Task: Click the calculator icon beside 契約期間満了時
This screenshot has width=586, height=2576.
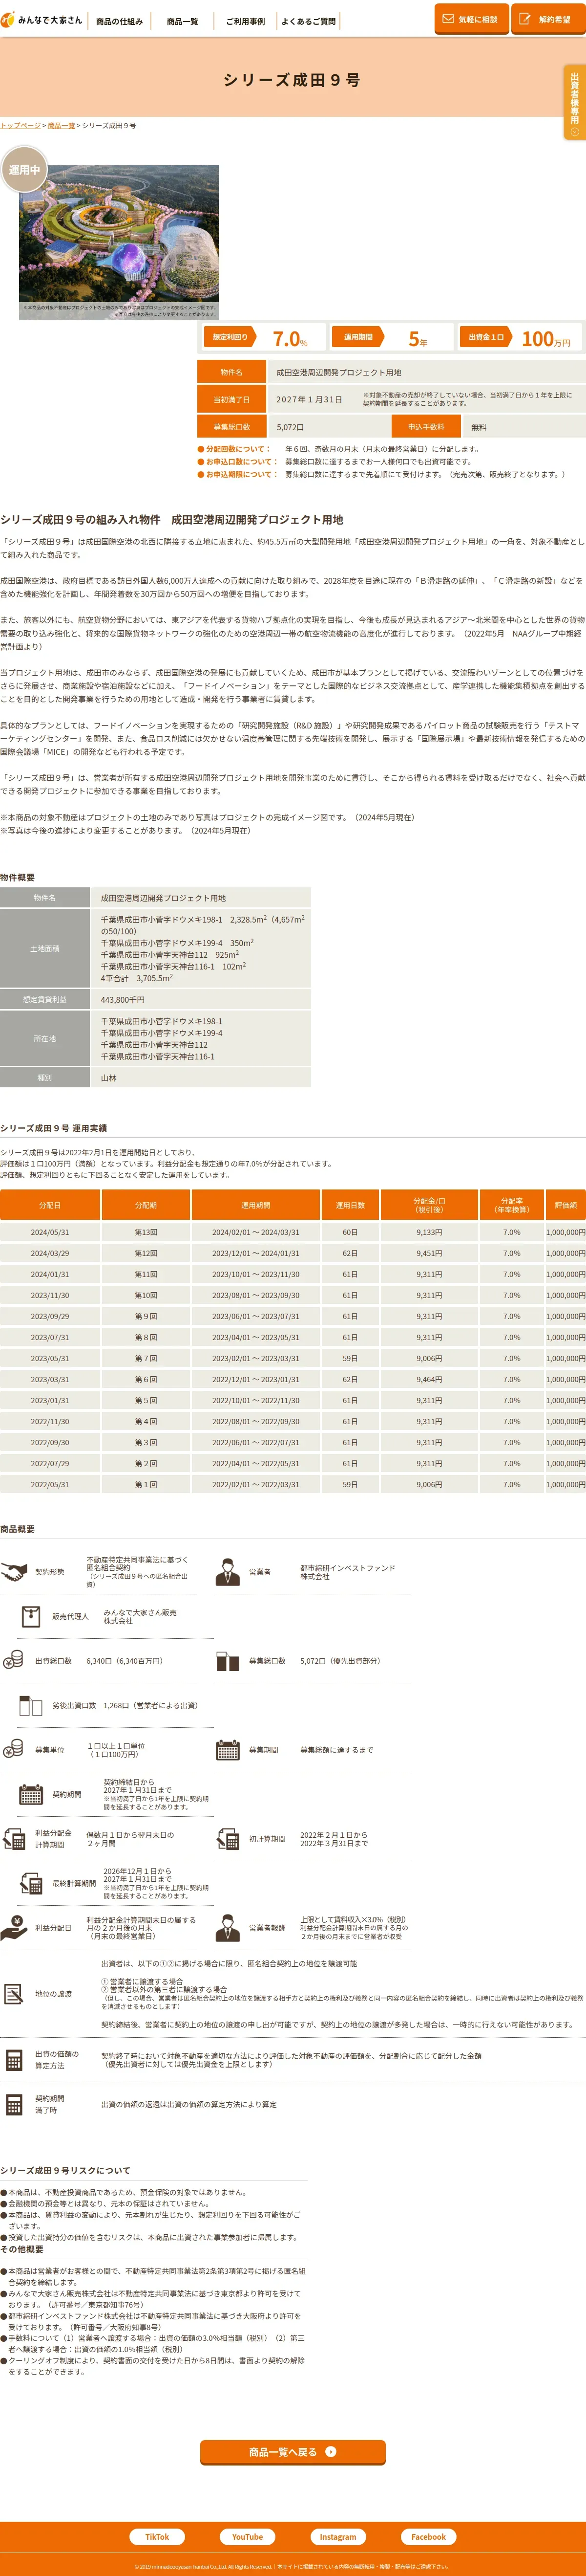Action: [13, 2105]
